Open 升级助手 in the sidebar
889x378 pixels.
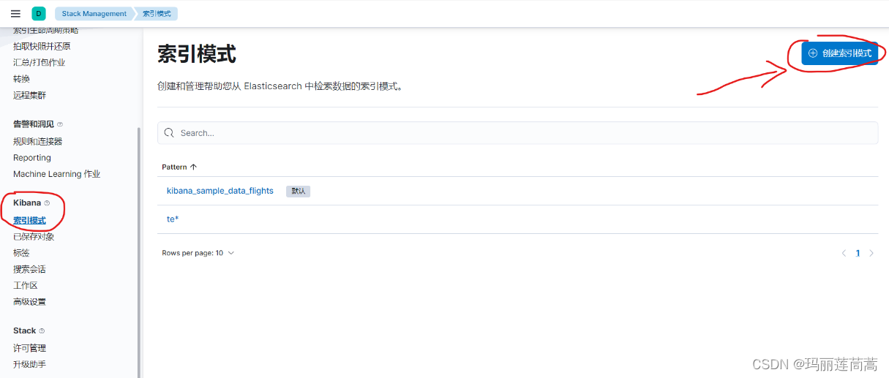[29, 364]
